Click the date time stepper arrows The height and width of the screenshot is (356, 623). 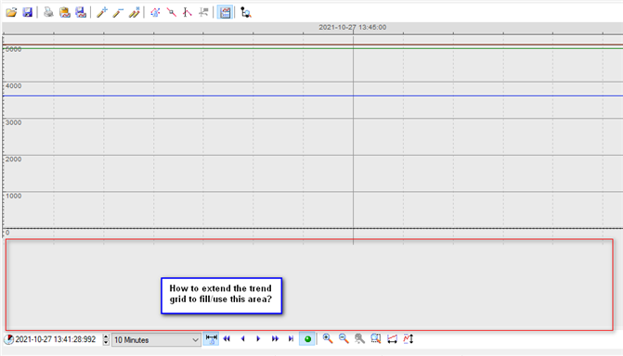(x=106, y=339)
